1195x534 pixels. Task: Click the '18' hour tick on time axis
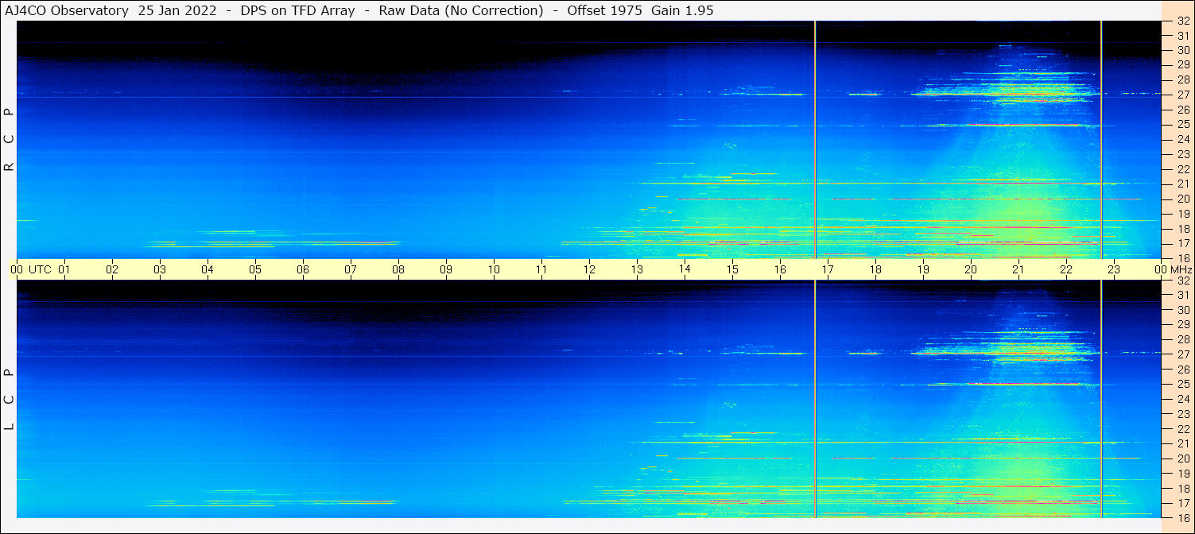pos(875,269)
